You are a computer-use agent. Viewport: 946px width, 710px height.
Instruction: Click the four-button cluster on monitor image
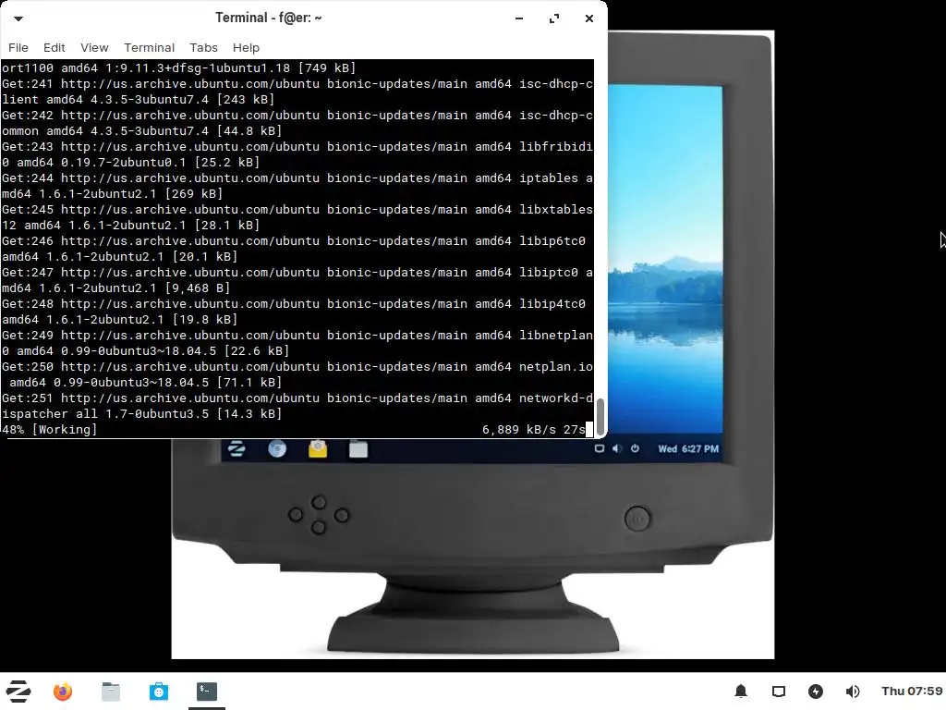point(319,515)
